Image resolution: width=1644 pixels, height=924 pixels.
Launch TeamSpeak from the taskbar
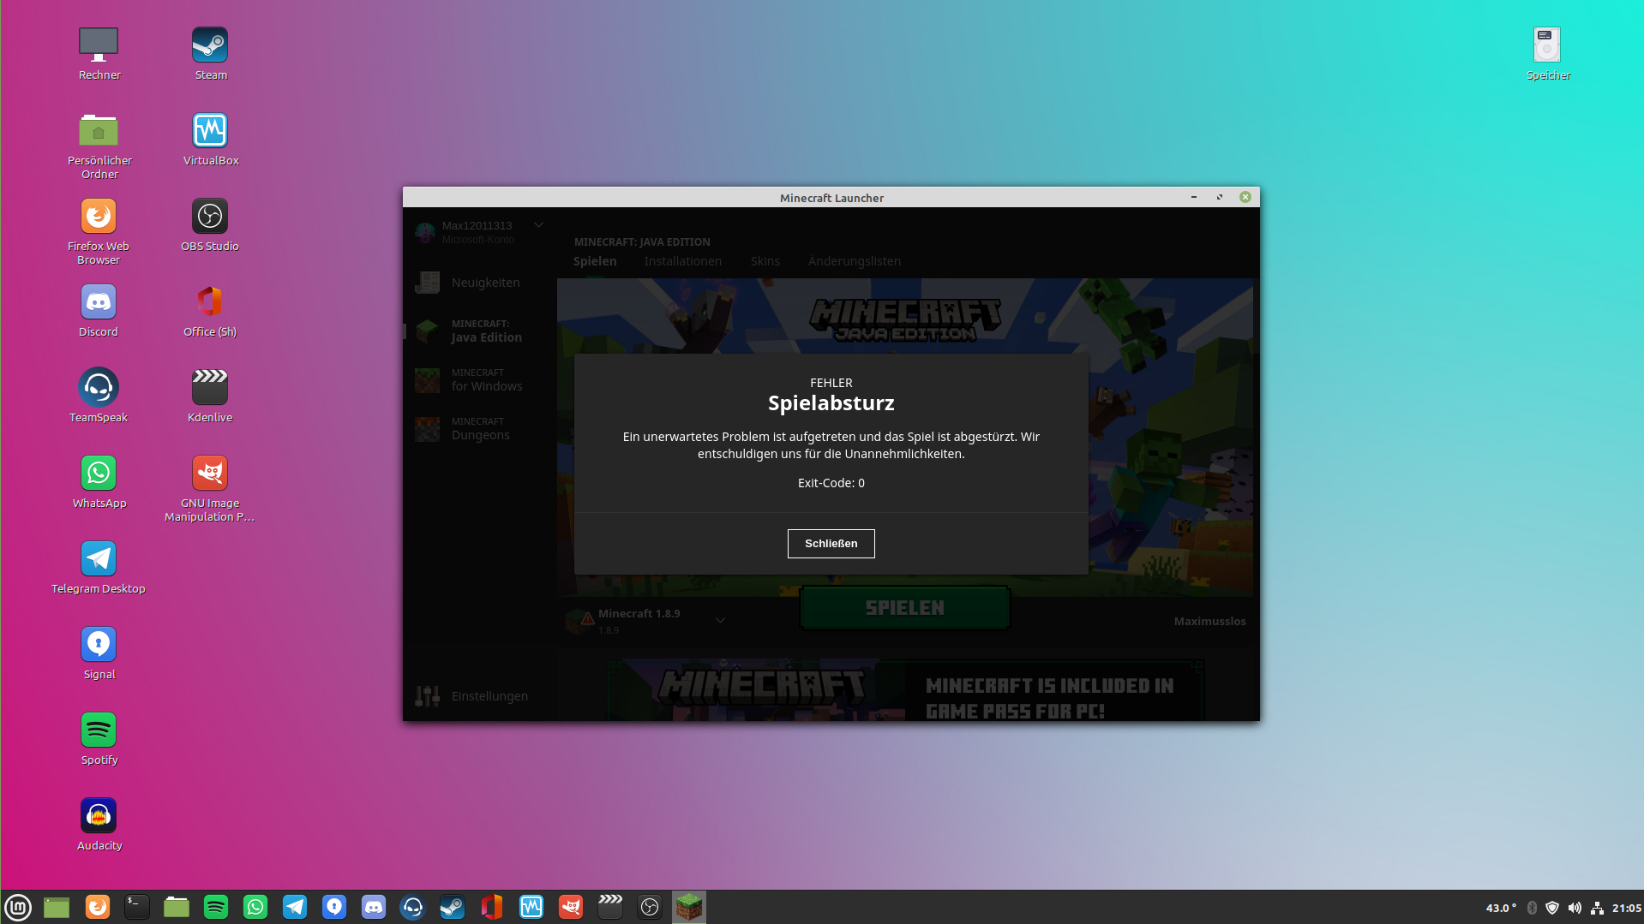pyautogui.click(x=413, y=907)
